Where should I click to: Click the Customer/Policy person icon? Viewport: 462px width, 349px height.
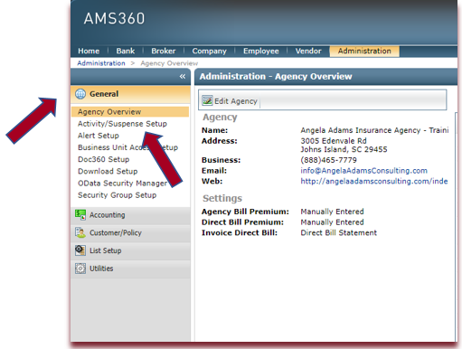click(x=80, y=232)
